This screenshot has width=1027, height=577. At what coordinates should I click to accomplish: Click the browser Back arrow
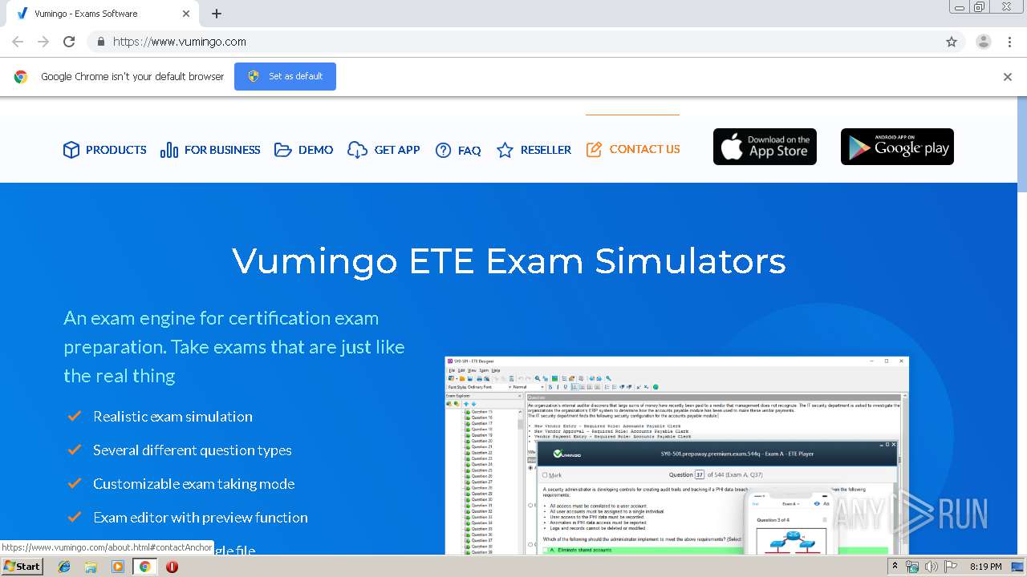18,42
